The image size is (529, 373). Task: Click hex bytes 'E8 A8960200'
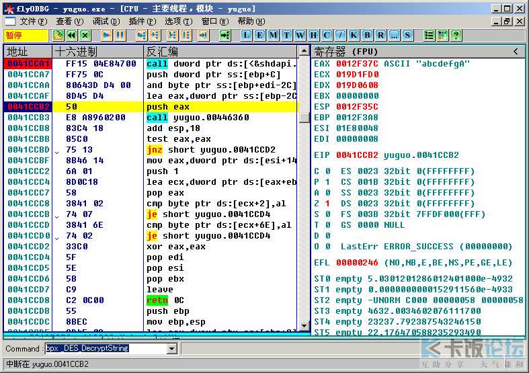click(95, 118)
